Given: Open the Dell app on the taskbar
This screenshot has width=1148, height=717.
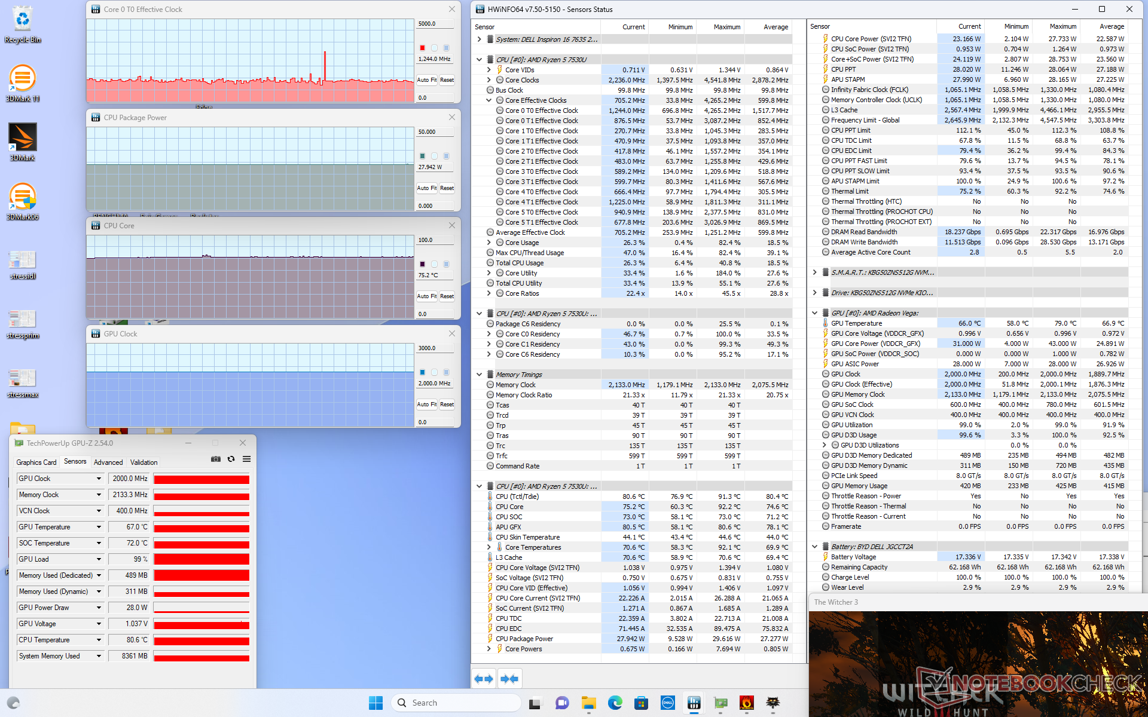Looking at the screenshot, I should coord(668,703).
